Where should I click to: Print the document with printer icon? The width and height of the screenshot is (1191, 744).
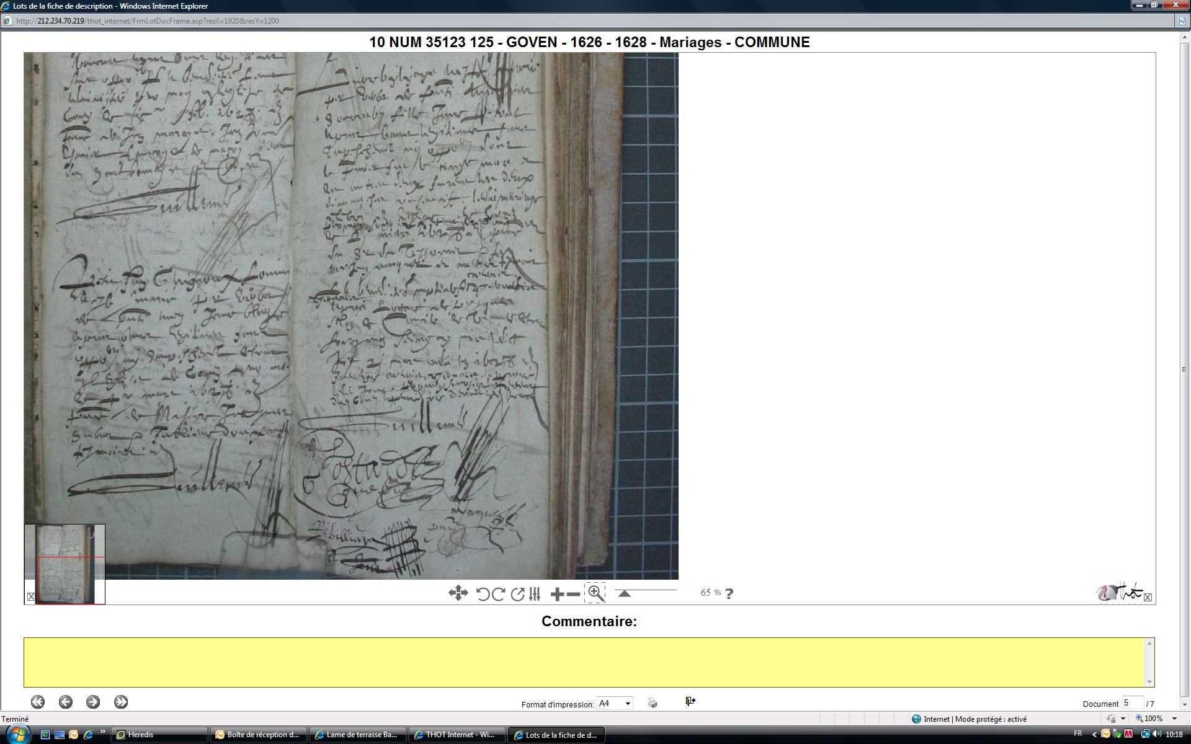click(x=653, y=702)
